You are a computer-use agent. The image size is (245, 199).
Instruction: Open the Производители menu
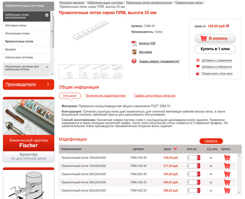[28, 84]
